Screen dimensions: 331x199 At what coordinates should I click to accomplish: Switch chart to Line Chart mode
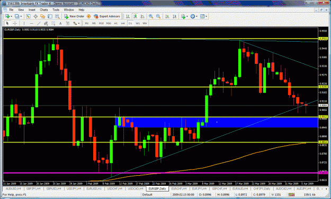(142, 16)
